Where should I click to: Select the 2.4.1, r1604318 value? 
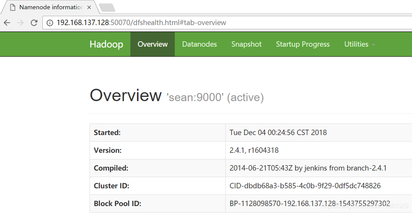tap(254, 150)
